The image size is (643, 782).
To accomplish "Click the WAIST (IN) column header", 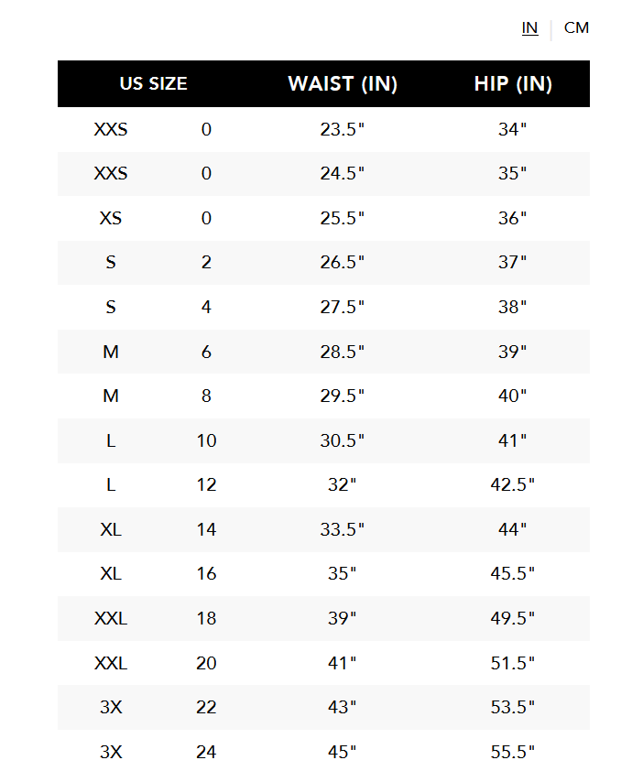I will point(343,84).
